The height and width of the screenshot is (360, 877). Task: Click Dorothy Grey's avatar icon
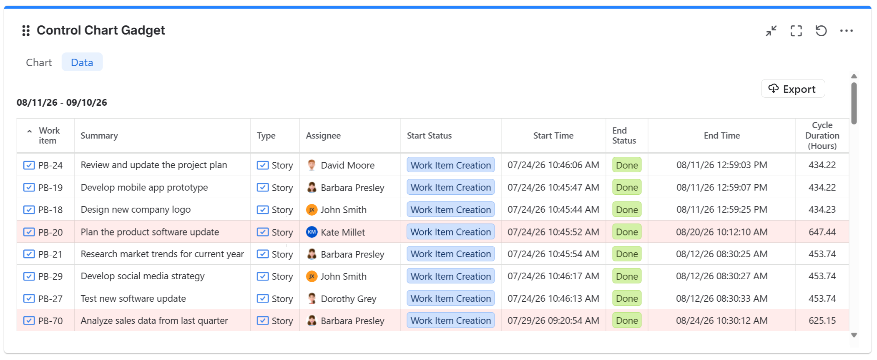(x=312, y=298)
